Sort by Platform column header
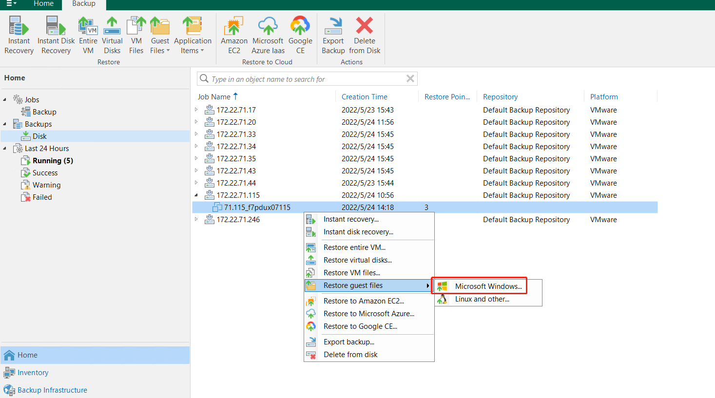This screenshot has width=715, height=398. coord(604,96)
